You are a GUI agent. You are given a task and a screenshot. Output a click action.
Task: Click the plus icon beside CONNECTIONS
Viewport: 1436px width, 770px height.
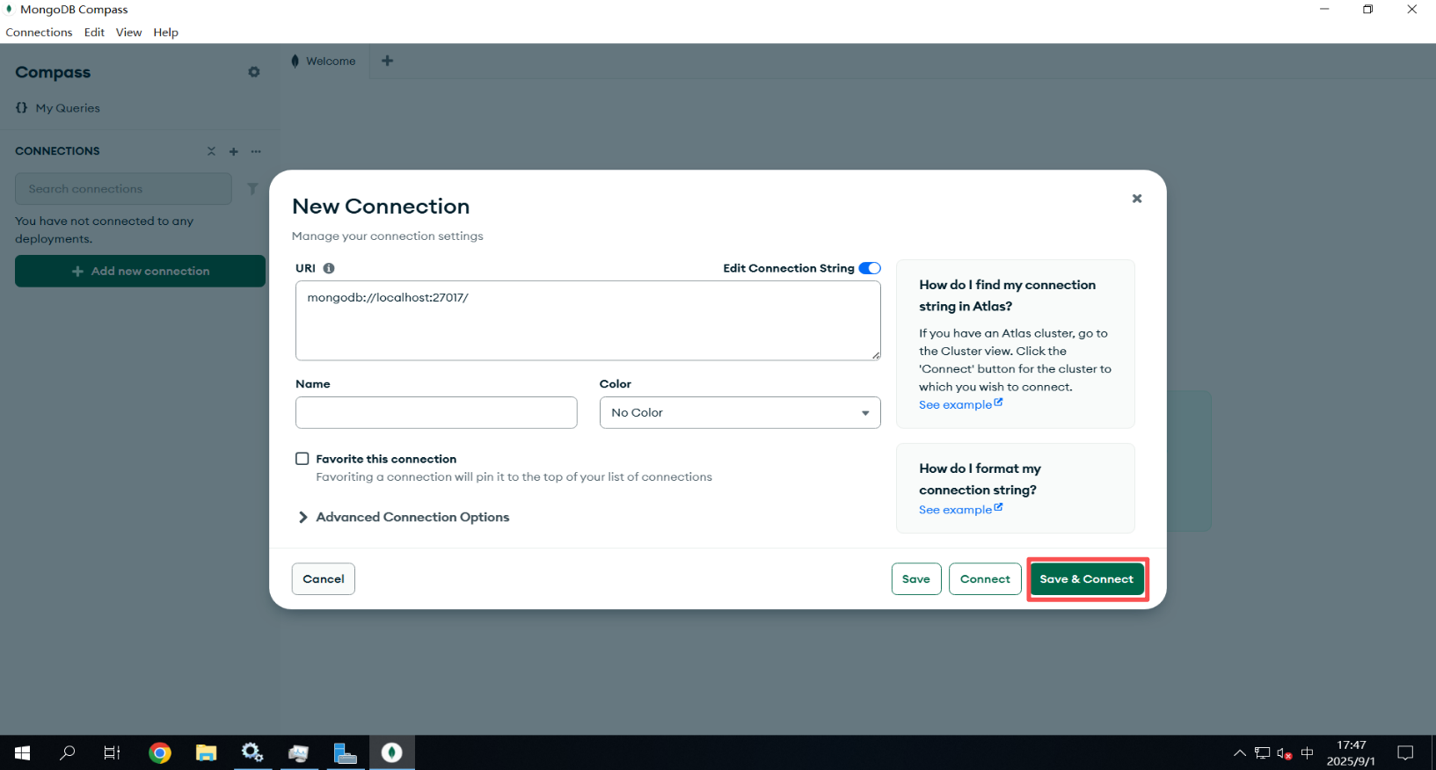pyautogui.click(x=234, y=151)
